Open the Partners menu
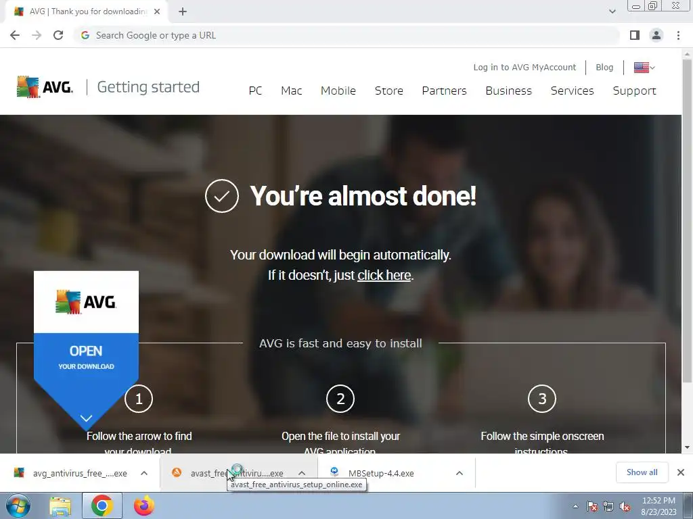The height and width of the screenshot is (519, 693). (x=444, y=91)
